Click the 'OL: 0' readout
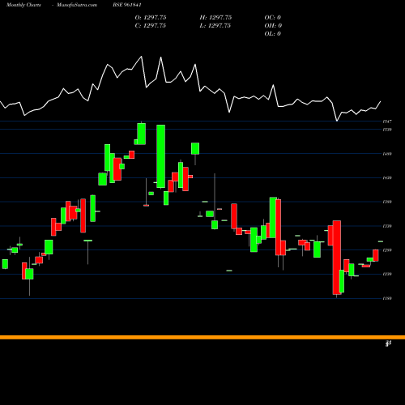Image resolution: width=405 pixels, height=405 pixels. [x=273, y=34]
